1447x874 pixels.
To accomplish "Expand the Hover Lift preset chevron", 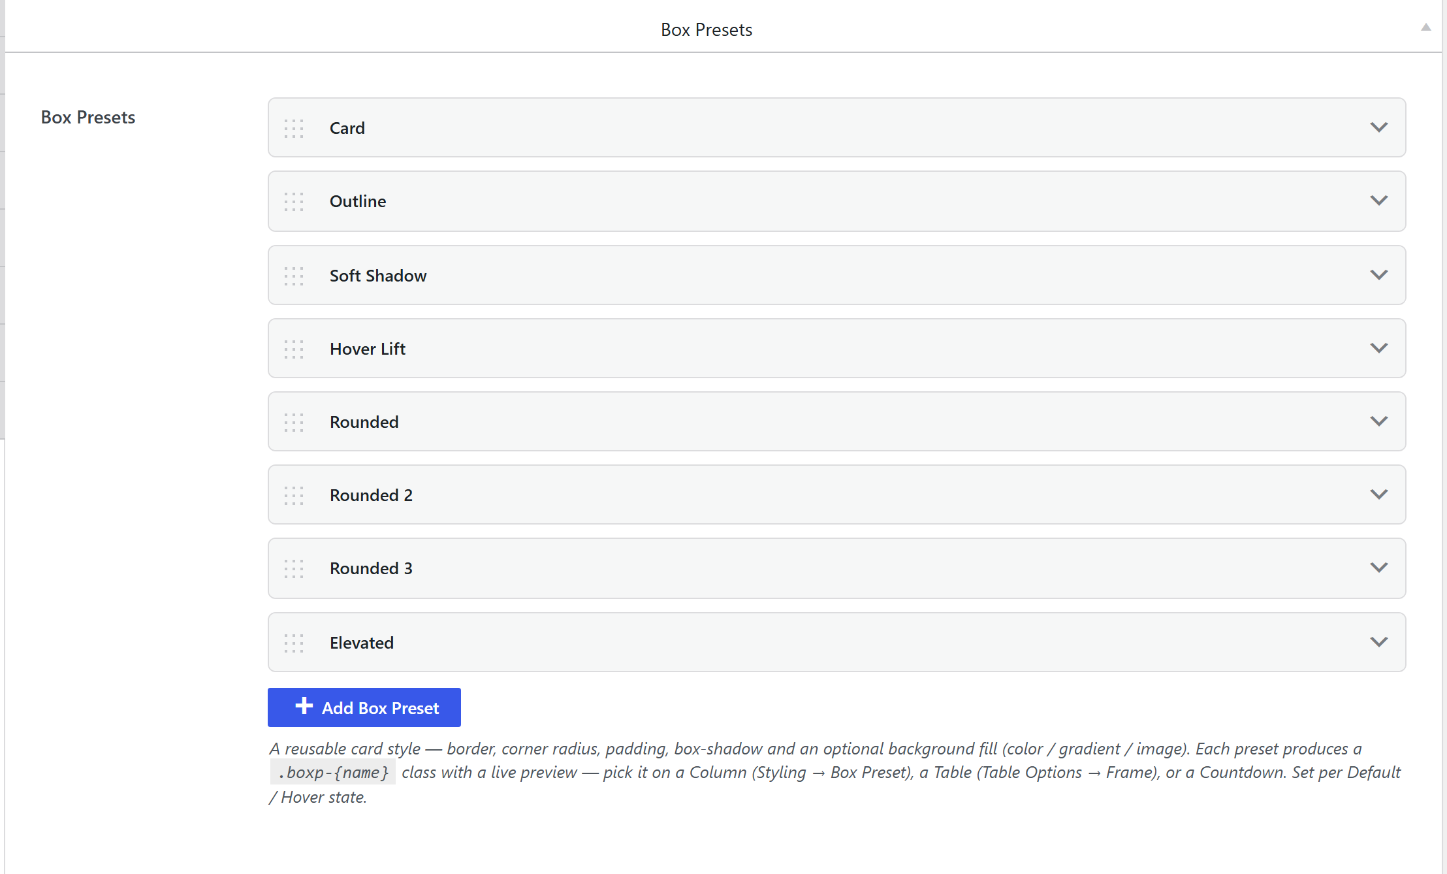I will tap(1378, 348).
